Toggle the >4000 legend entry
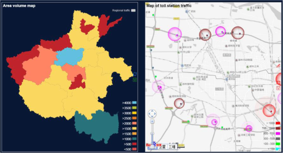The height and width of the screenshot is (153, 283). [x=129, y=103]
